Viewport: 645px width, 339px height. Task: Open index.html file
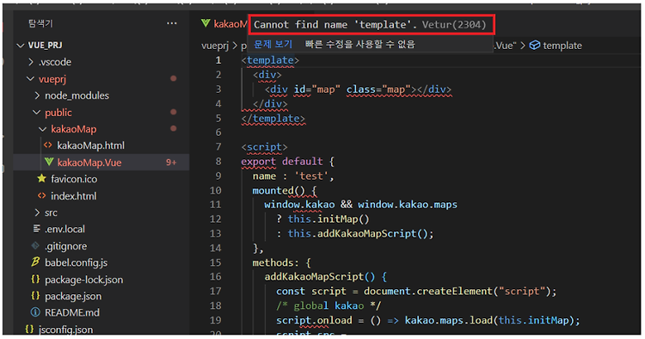point(74,196)
